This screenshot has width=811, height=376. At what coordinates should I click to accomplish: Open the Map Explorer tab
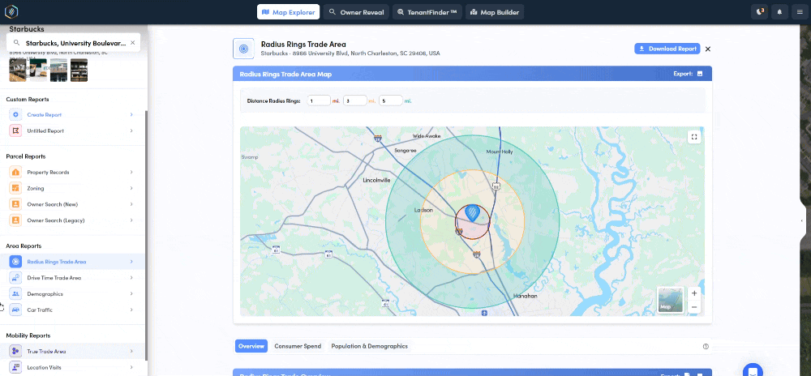pyautogui.click(x=288, y=12)
